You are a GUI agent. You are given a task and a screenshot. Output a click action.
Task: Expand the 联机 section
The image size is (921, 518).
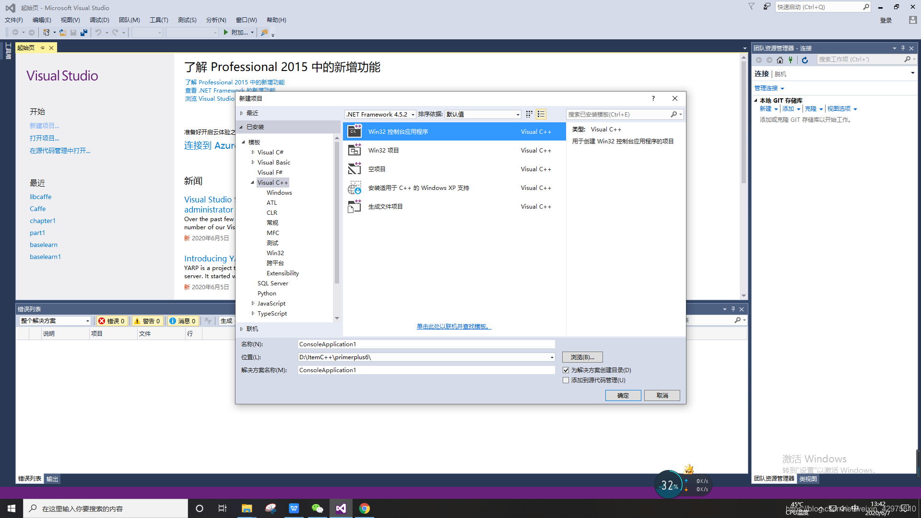point(241,329)
